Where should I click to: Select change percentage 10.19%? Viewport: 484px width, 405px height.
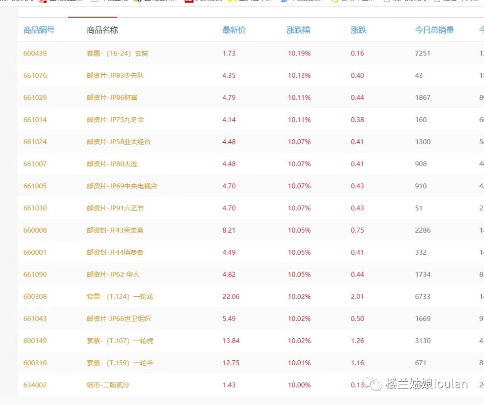tap(299, 53)
